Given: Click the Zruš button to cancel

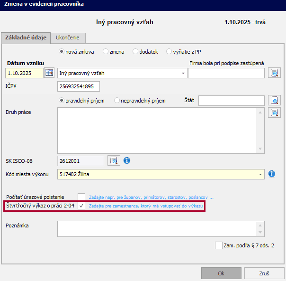Looking at the screenshot, I should [264, 273].
